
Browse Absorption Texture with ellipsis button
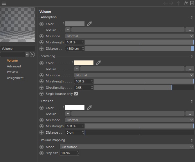189,30
